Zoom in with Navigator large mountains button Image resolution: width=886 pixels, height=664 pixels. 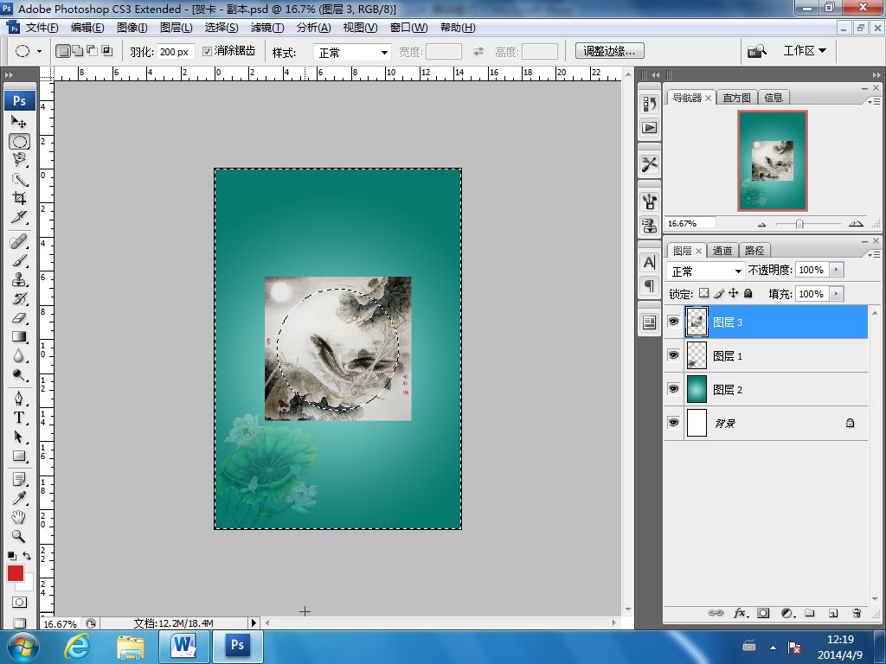[856, 224]
